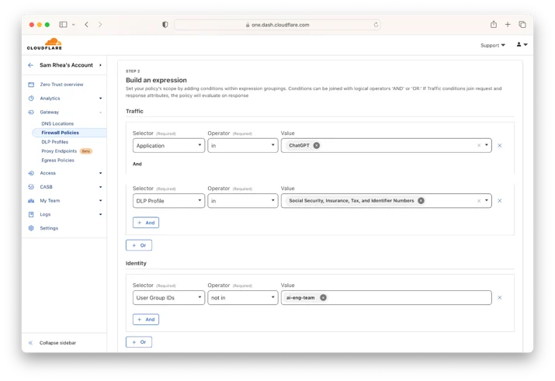Open the Support menu
Image resolution: width=555 pixels, height=381 pixels.
[492, 45]
